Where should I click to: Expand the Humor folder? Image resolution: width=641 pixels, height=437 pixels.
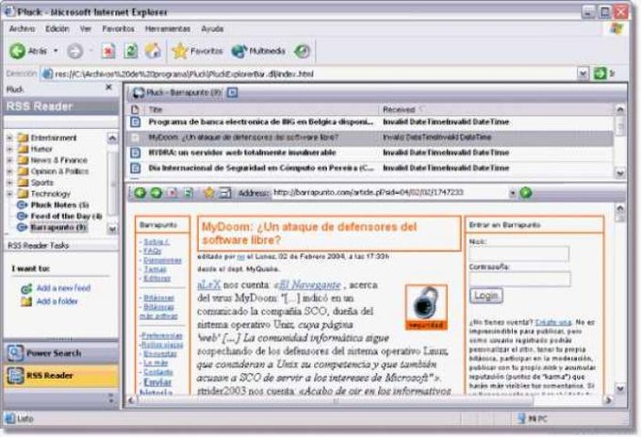[x=9, y=149]
